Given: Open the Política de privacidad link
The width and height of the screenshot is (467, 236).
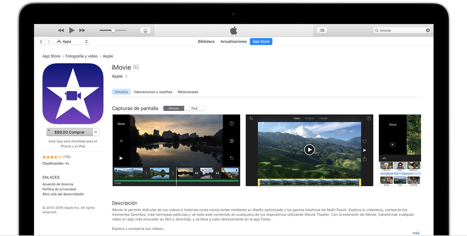Looking at the screenshot, I should point(59,189).
